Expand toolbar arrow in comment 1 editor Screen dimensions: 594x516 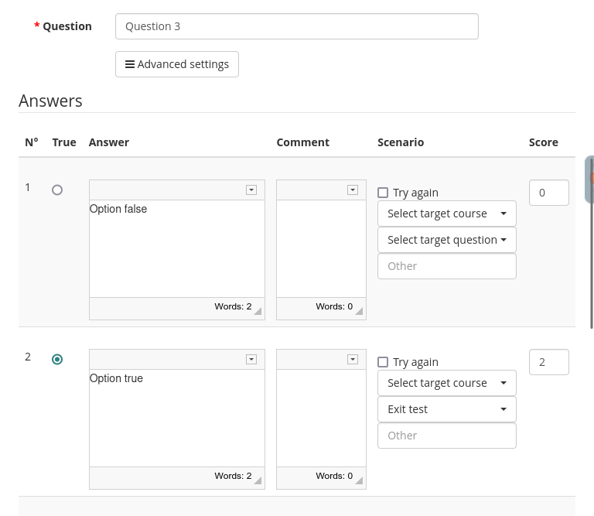point(353,190)
